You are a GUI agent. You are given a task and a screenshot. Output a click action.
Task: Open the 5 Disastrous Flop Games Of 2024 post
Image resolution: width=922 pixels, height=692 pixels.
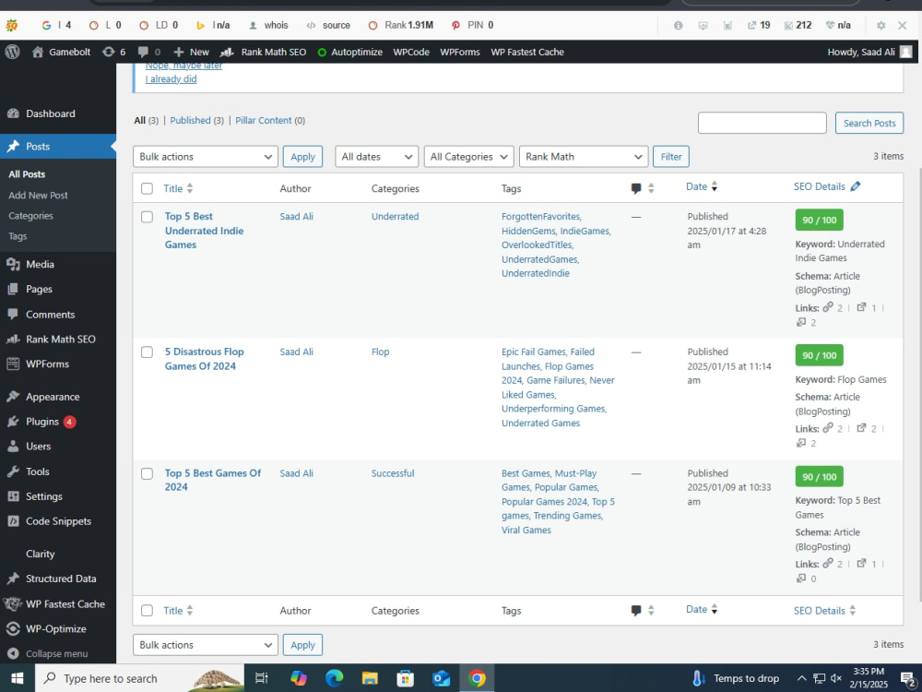[204, 359]
